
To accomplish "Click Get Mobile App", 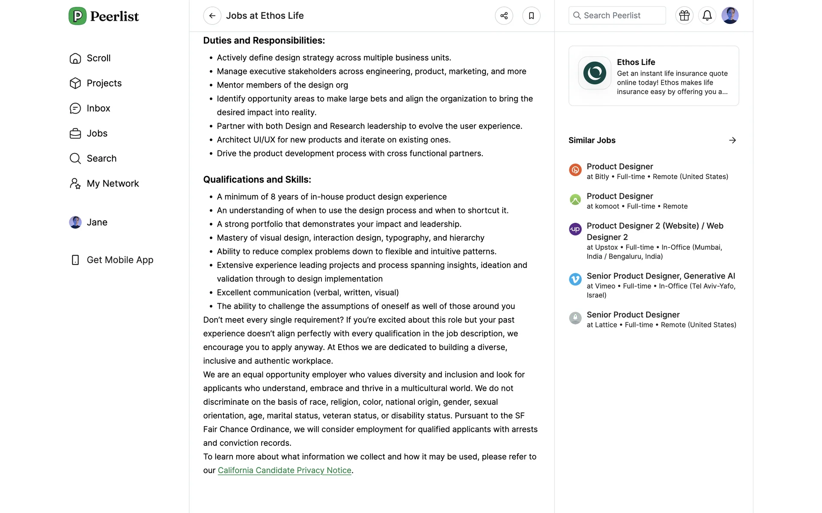I will pyautogui.click(x=120, y=260).
